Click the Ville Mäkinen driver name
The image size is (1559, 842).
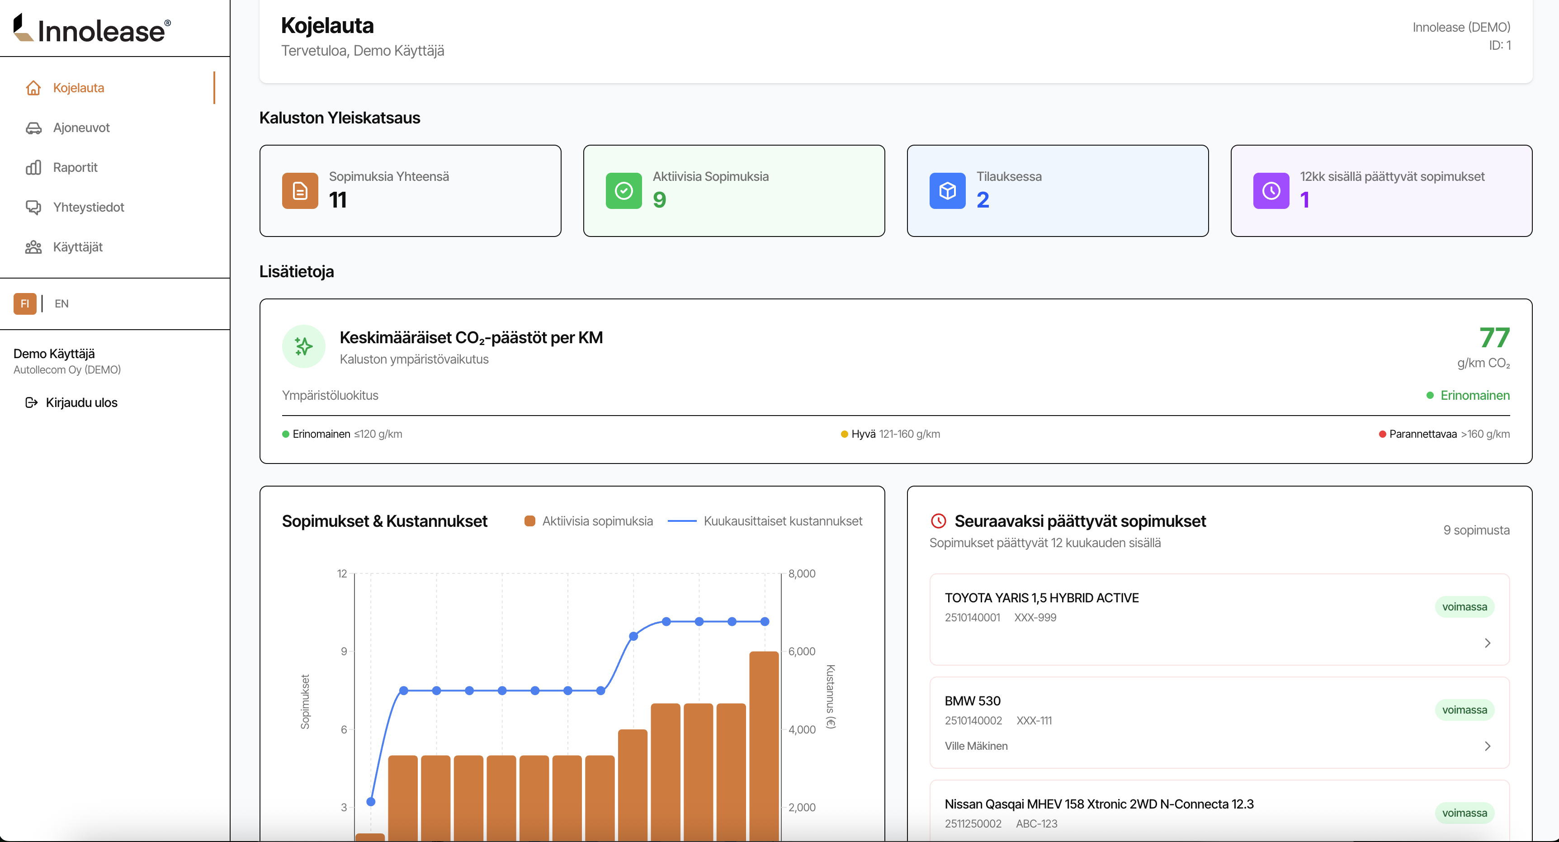click(976, 747)
